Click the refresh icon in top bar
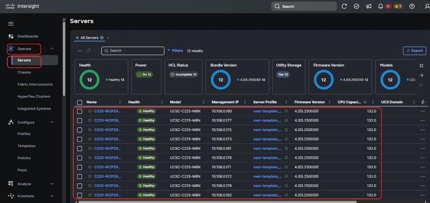 click(344, 6)
